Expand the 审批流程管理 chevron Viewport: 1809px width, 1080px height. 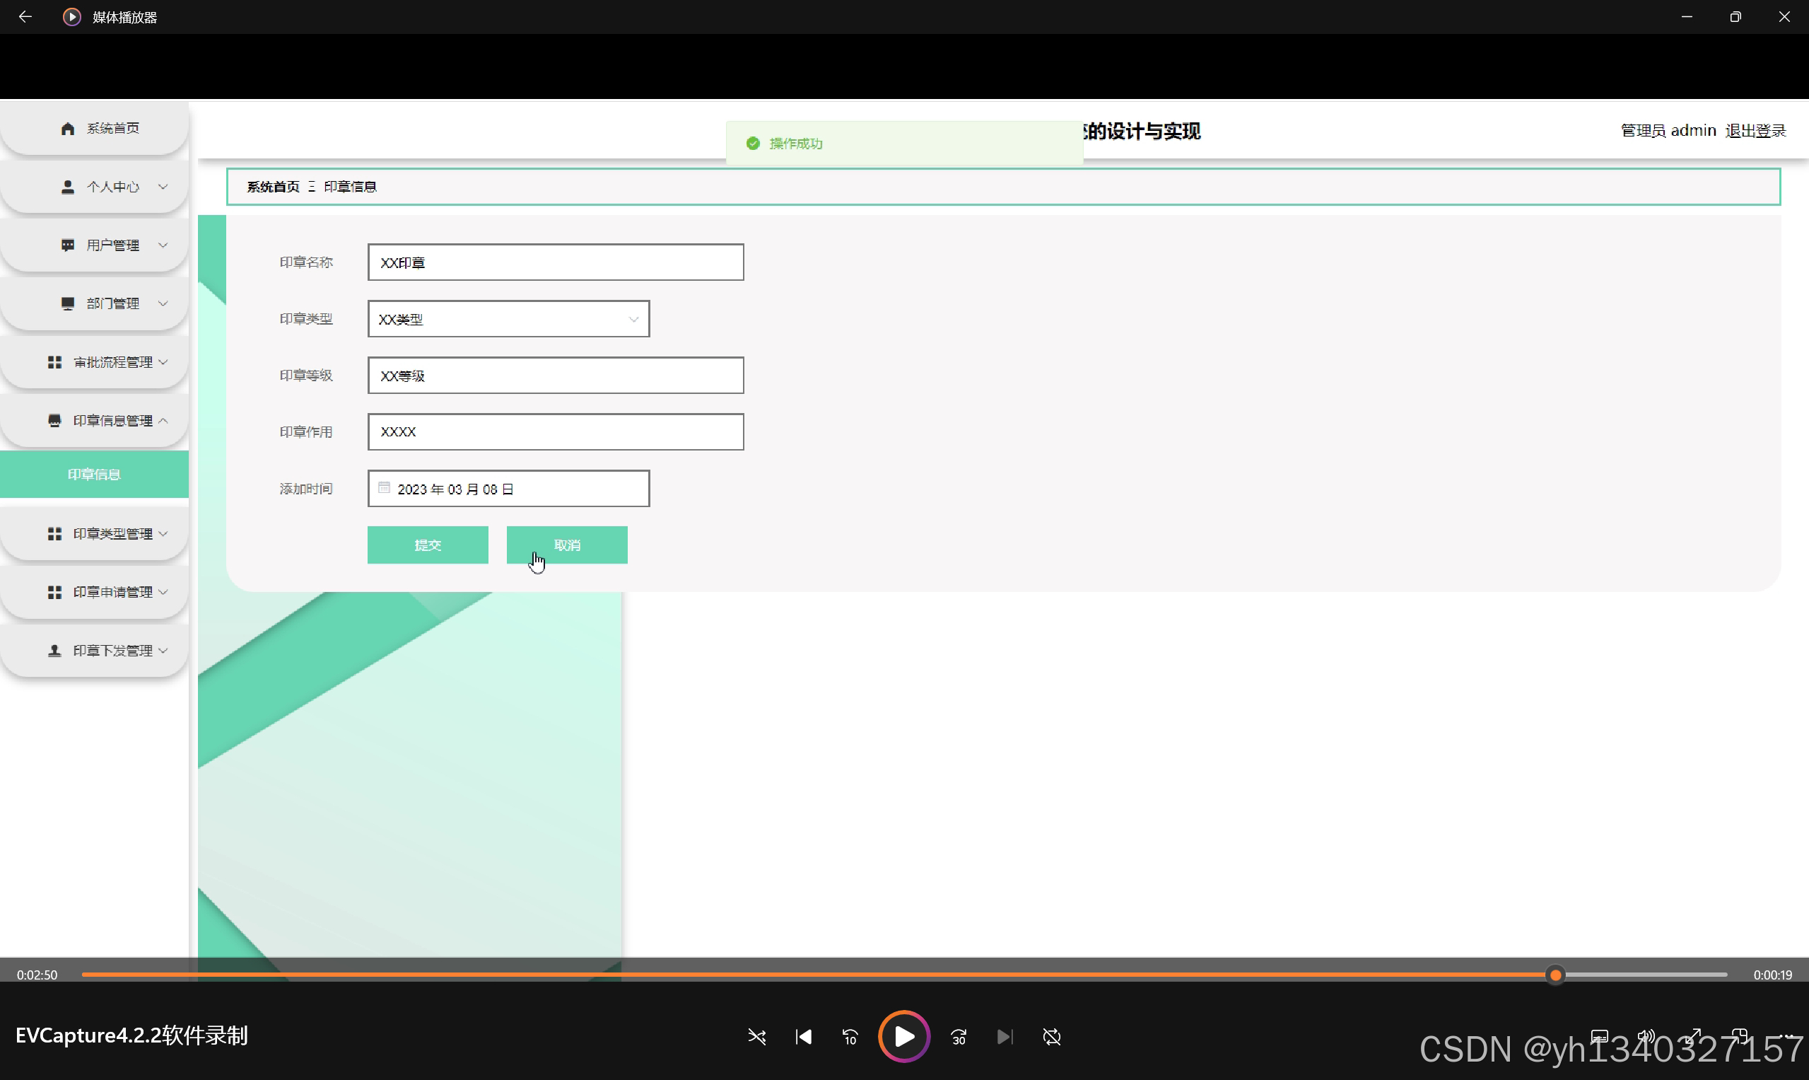(x=163, y=362)
